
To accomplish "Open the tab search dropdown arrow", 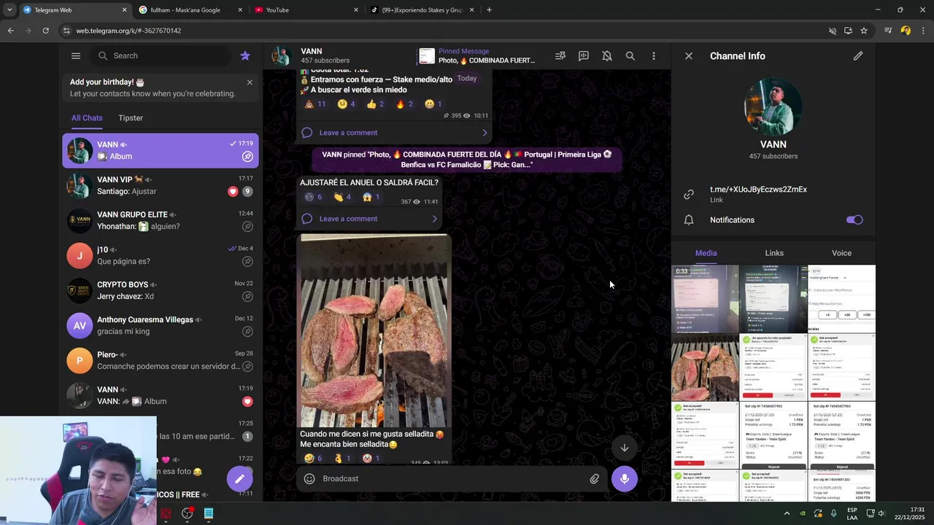I will 9,10.
